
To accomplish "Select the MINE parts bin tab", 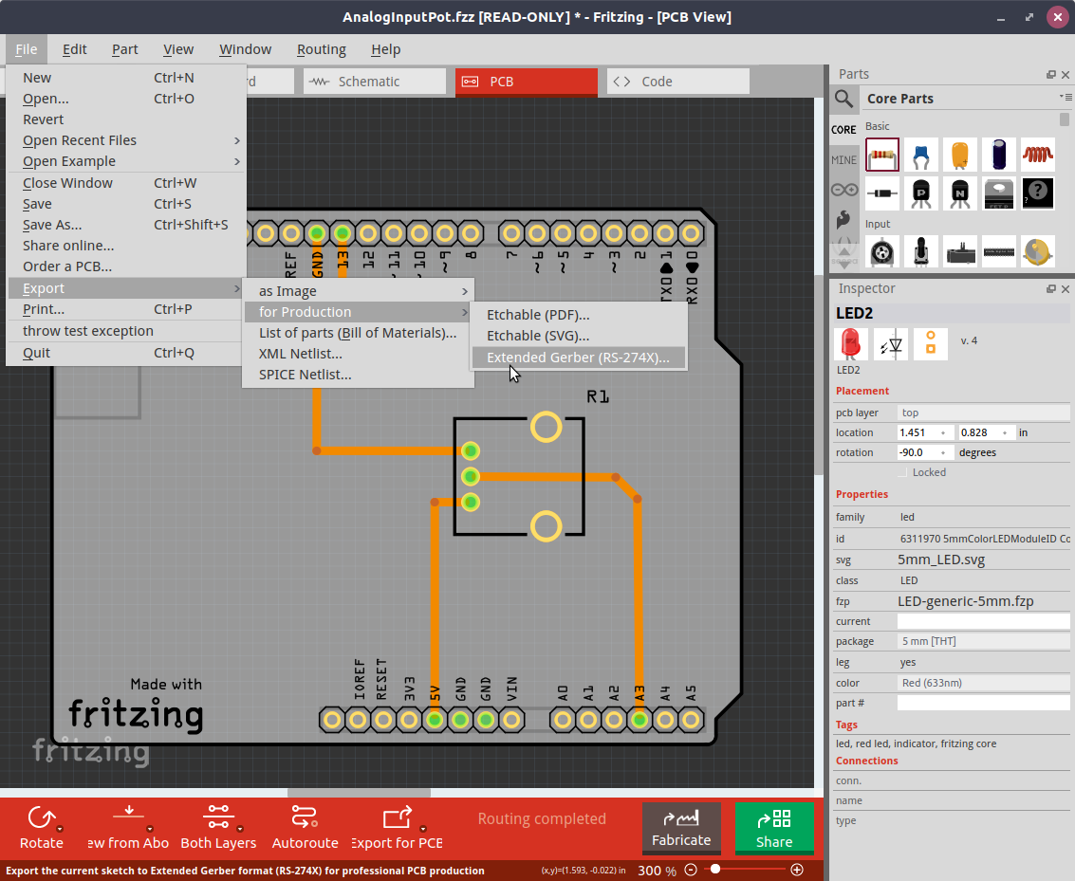I will click(x=843, y=159).
